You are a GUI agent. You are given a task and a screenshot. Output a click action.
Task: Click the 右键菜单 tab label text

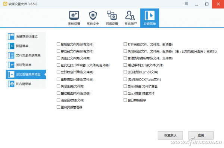tap(150, 24)
